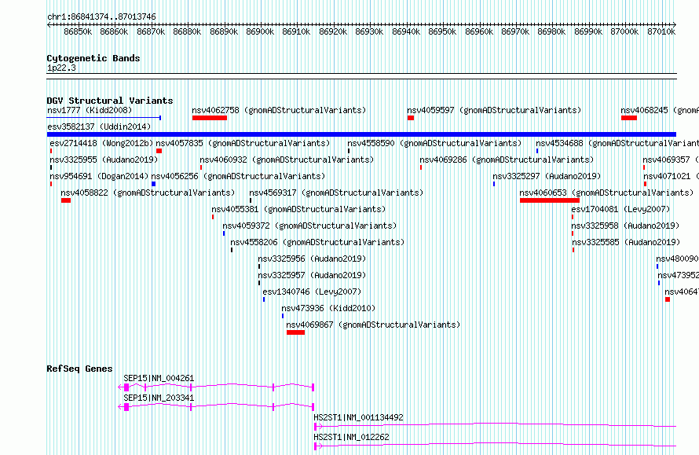Open the nsv4059597 gnomAD variant label
The height and width of the screenshot is (455, 699).
coord(494,110)
